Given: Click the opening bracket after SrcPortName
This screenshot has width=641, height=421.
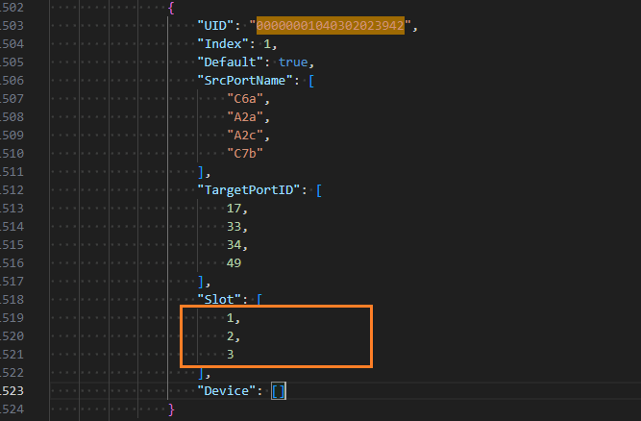Looking at the screenshot, I should 311,81.
